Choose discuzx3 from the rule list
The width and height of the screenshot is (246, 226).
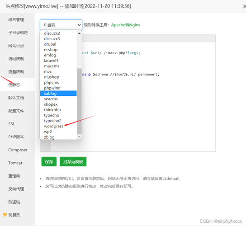[x=58, y=39]
